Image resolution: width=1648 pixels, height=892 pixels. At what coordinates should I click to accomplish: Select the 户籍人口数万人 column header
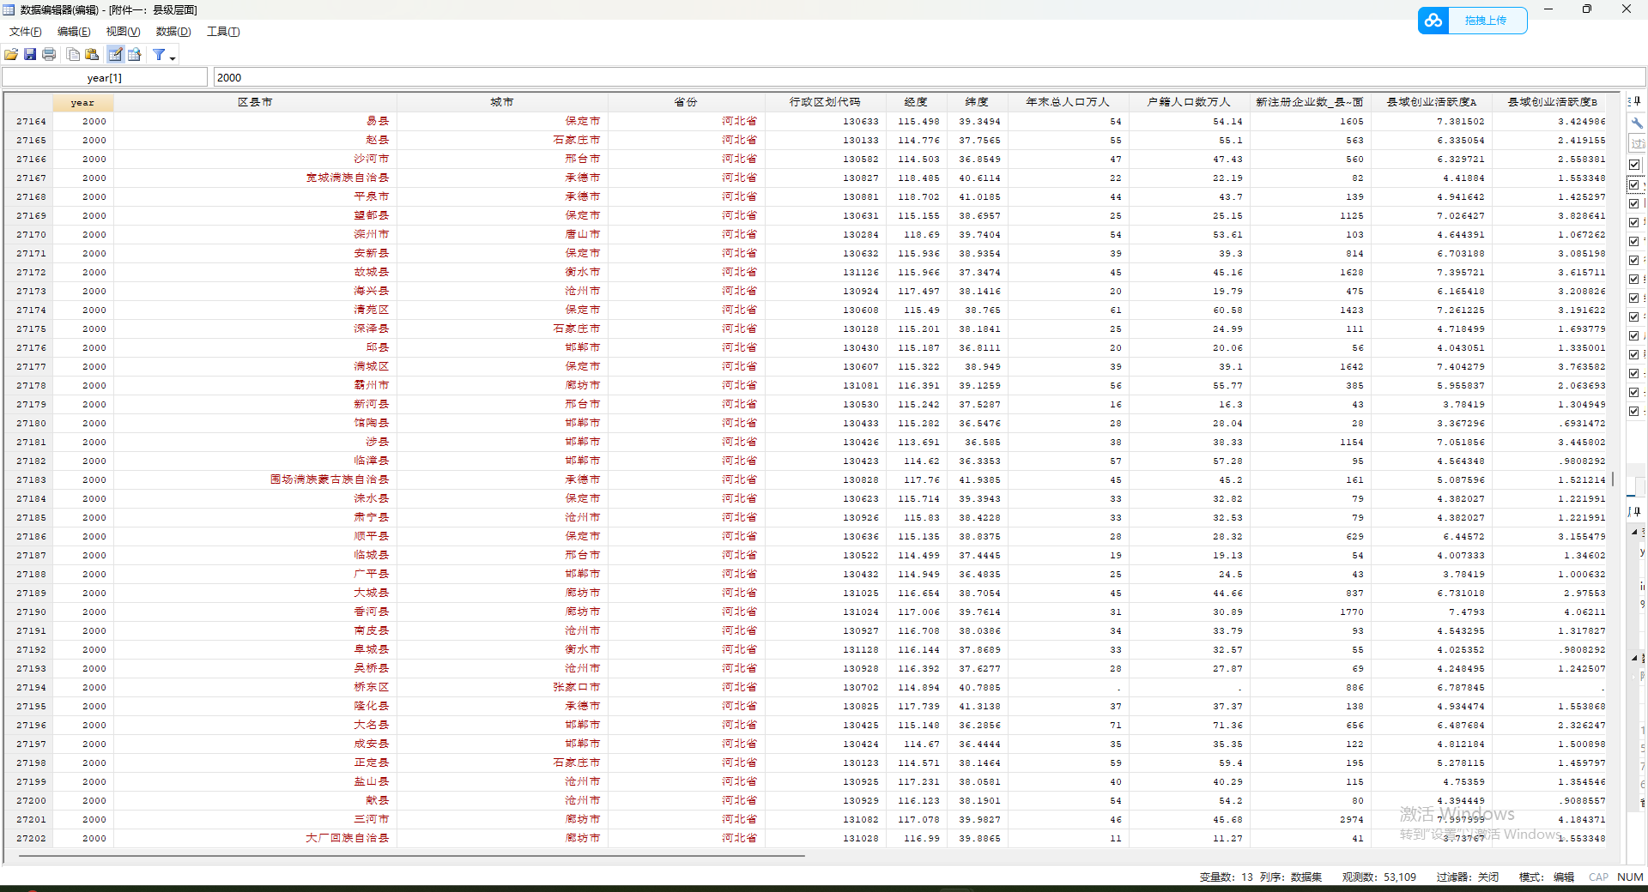pyautogui.click(x=1189, y=102)
